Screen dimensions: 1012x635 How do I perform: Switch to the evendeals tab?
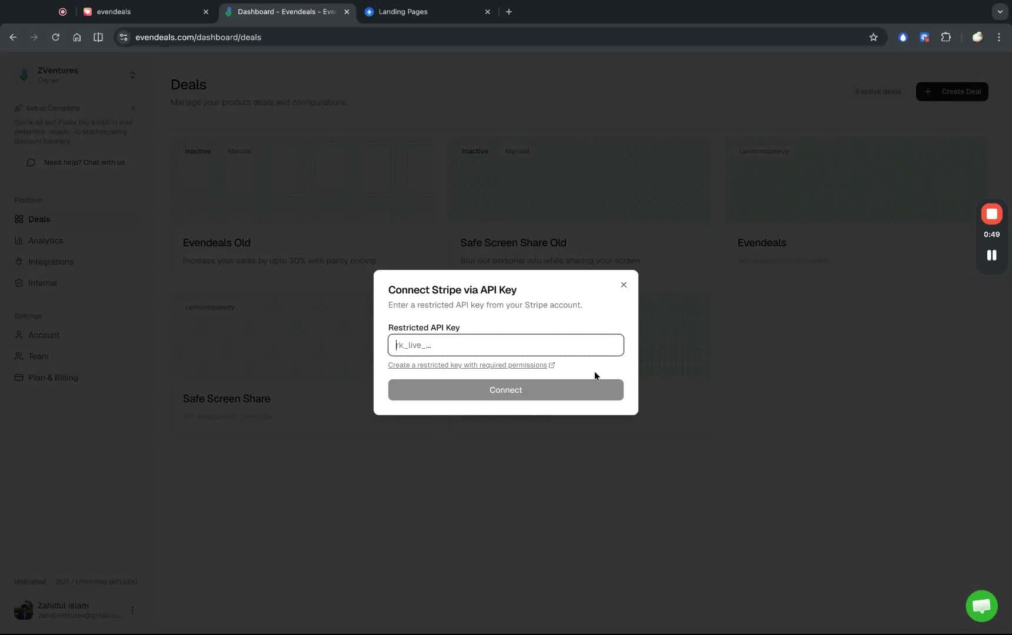click(x=114, y=12)
